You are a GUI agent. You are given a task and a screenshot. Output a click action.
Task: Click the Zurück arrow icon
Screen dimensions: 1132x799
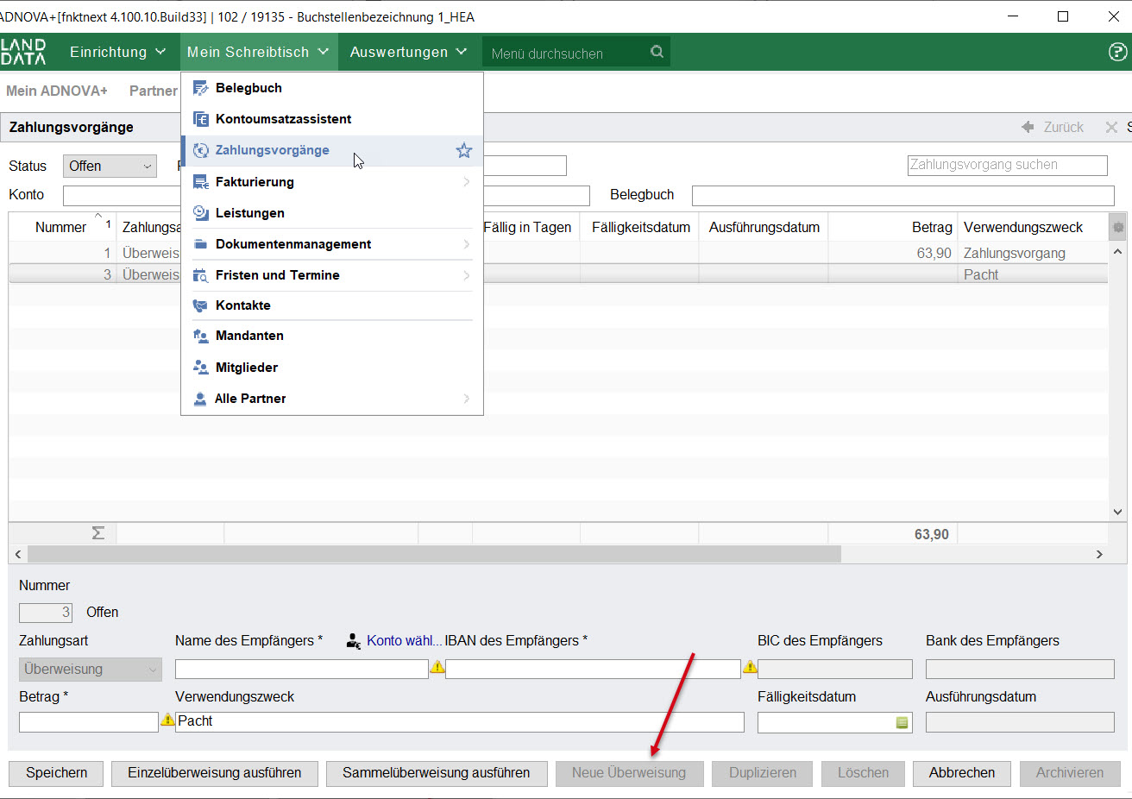coord(1028,127)
